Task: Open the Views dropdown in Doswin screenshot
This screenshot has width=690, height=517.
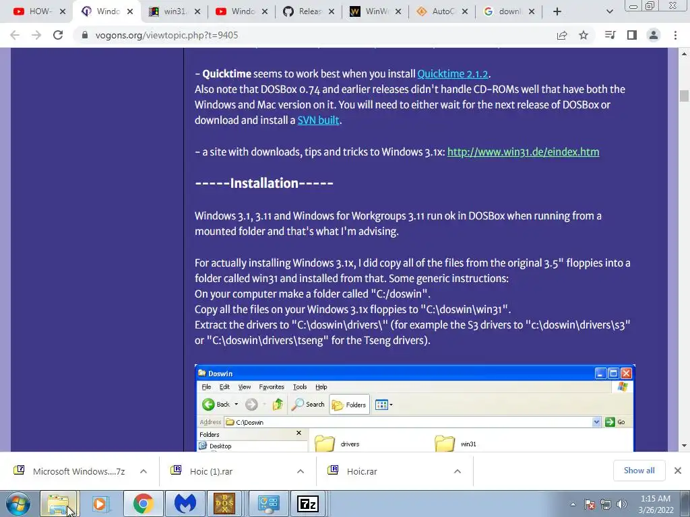Action: point(383,405)
